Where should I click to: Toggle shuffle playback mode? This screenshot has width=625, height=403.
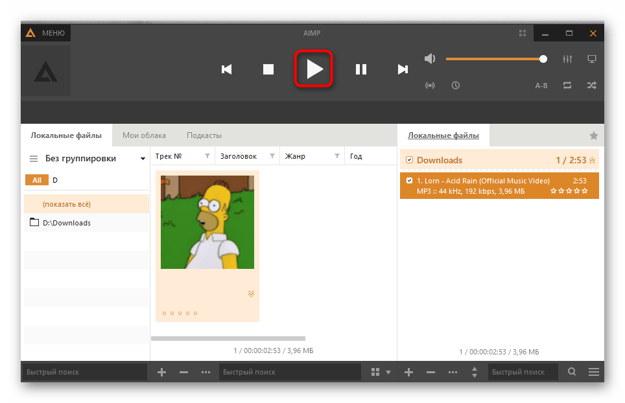coord(591,85)
